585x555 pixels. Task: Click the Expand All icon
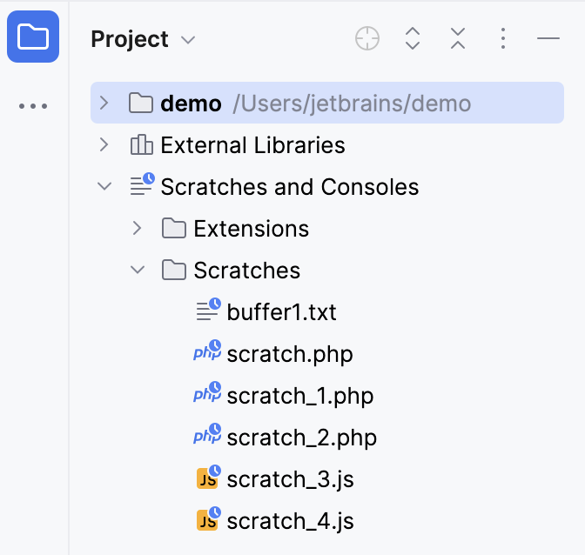pyautogui.click(x=413, y=38)
